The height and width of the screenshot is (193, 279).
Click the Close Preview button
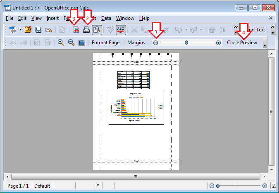242,43
